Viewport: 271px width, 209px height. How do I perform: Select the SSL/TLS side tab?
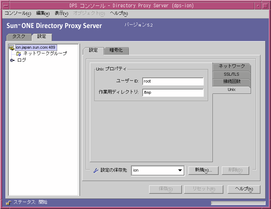[x=232, y=75]
